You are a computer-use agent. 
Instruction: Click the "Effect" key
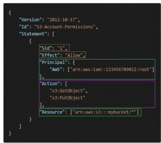coord(49,55)
